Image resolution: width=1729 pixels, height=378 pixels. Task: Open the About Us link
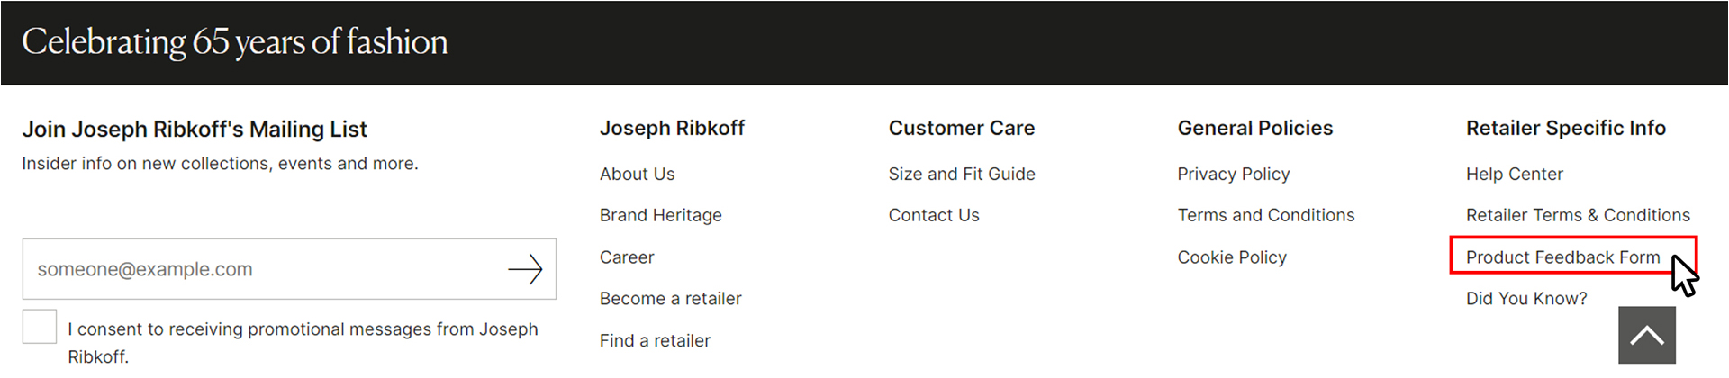click(x=637, y=174)
